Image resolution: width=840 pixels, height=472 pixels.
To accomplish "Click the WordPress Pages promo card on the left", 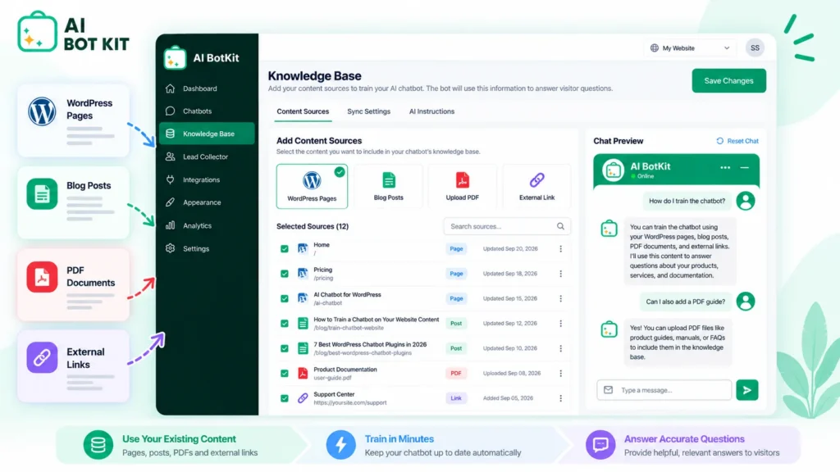I will 73,120.
